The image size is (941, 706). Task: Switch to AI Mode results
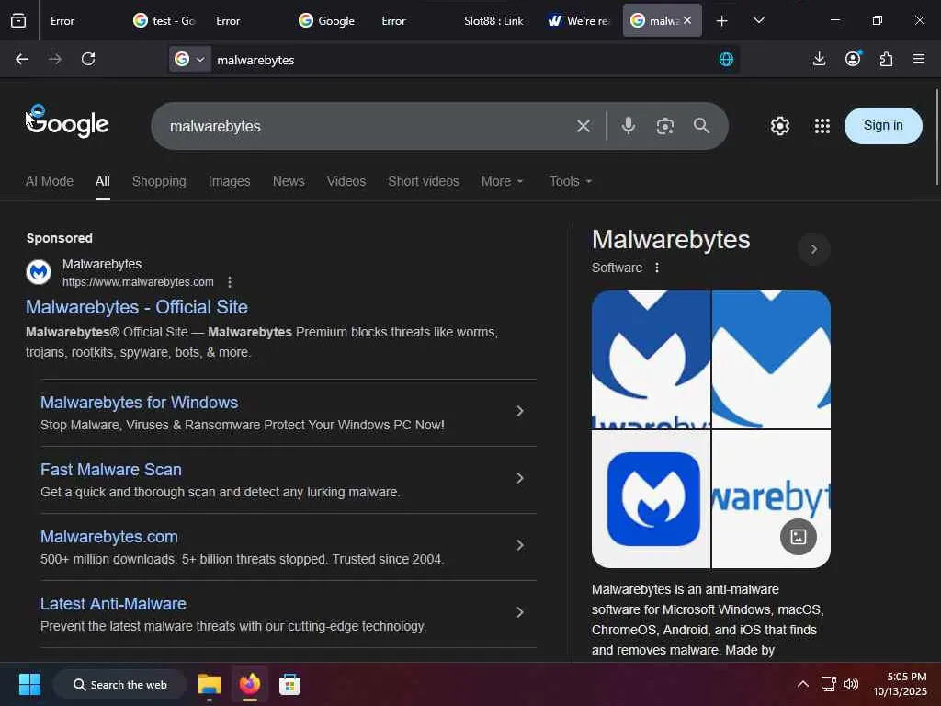point(50,181)
